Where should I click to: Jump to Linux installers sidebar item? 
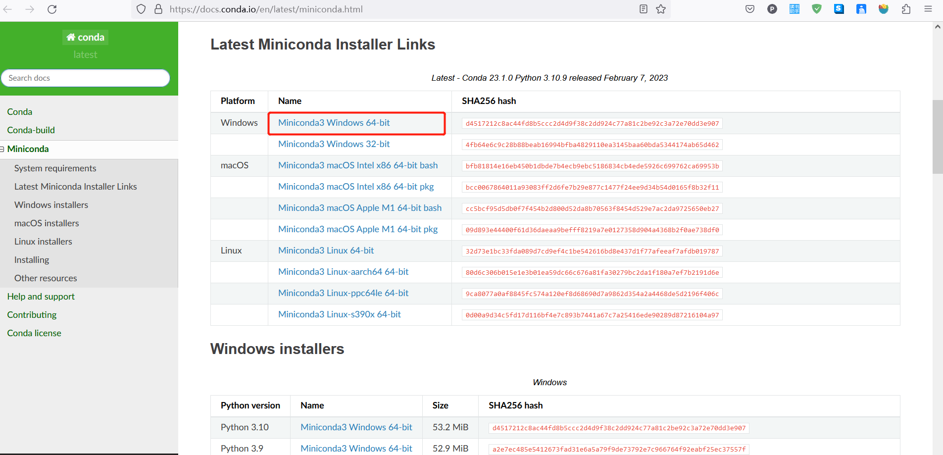[x=44, y=242]
